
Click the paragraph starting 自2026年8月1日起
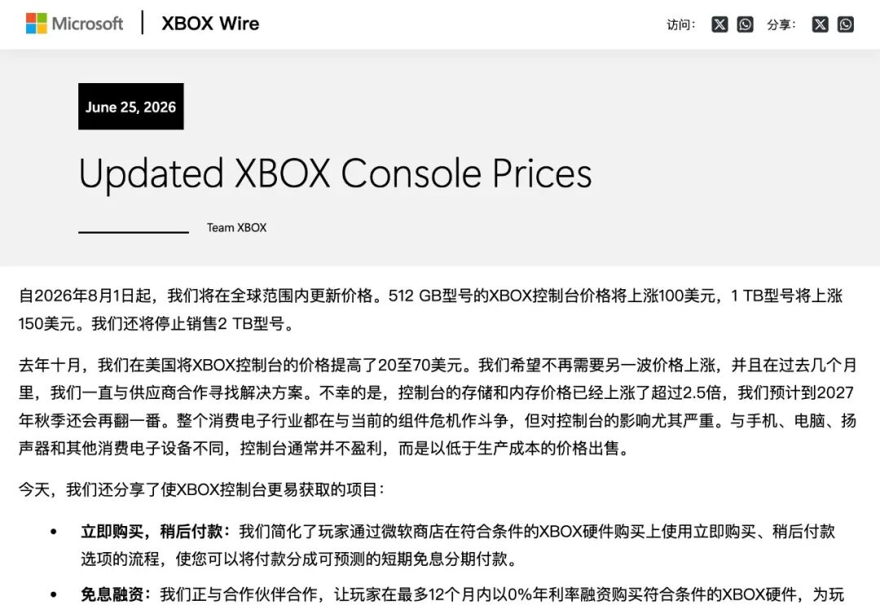pyautogui.click(x=430, y=309)
